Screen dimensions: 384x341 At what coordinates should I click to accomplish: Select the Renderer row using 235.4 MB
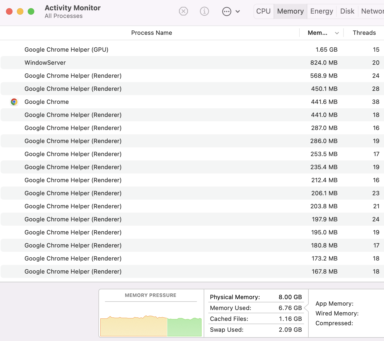(192, 167)
